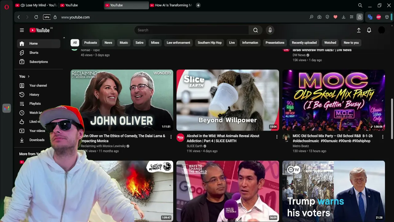Viewport: 394px width, 222px height.
Task: Select the All filter chip
Action: [x=75, y=43]
